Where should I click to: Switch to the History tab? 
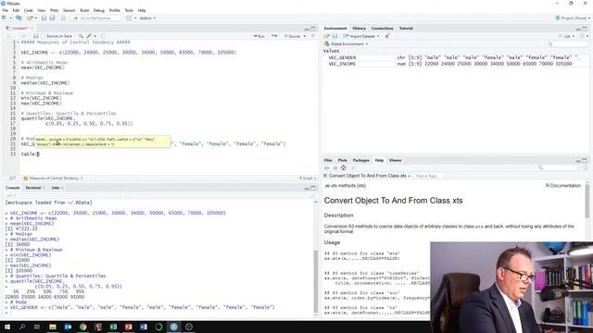tap(359, 29)
